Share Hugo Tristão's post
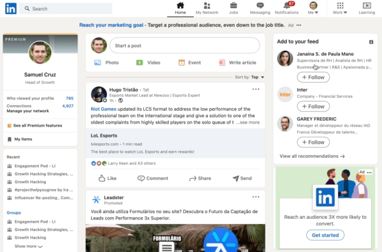Viewport: 382px width, 252px height. 200,178
